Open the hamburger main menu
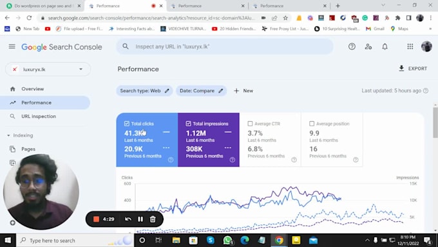 click(12, 46)
